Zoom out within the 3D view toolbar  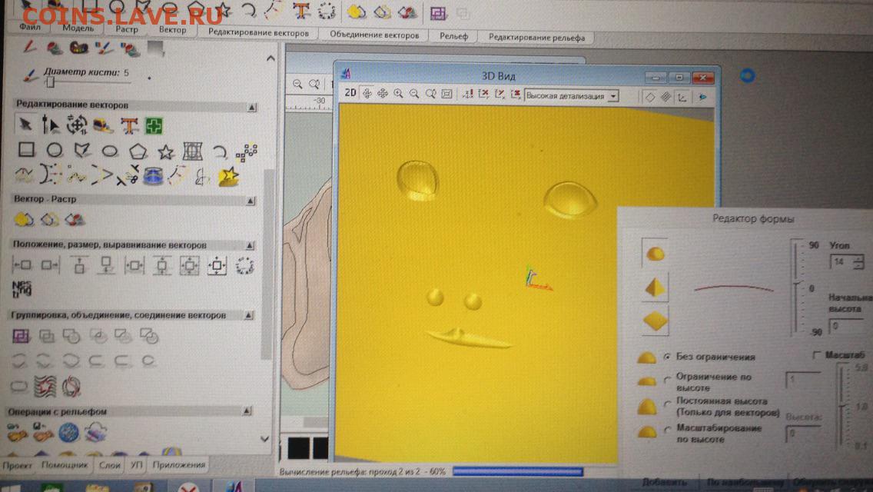click(414, 94)
